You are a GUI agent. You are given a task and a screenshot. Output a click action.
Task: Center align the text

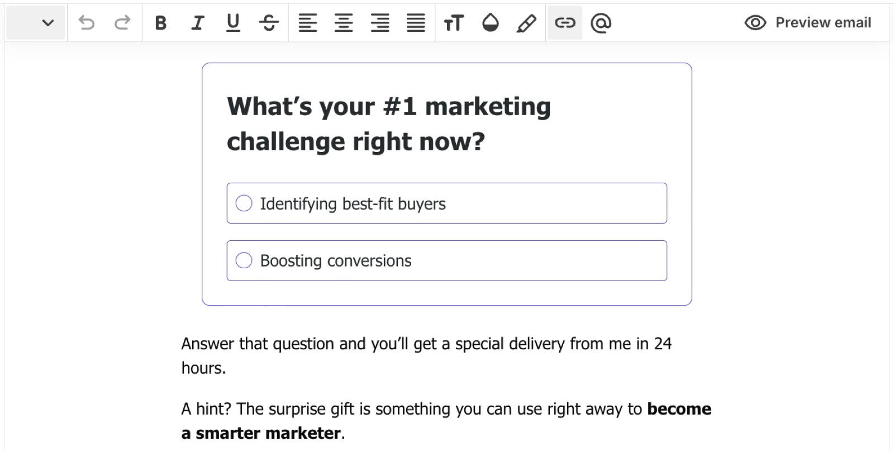344,23
